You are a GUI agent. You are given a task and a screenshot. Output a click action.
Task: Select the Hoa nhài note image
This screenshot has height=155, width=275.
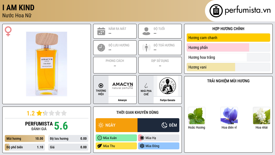pyautogui.click(x=262, y=116)
